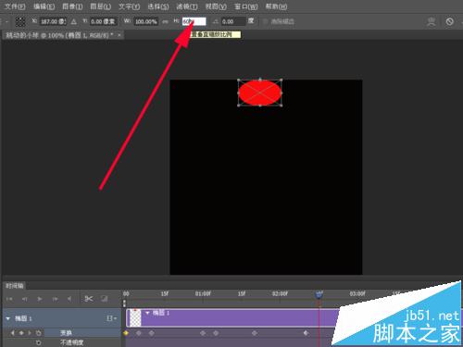Open the 窗口(W) menu
This screenshot has height=347, width=463.
[x=245, y=6]
